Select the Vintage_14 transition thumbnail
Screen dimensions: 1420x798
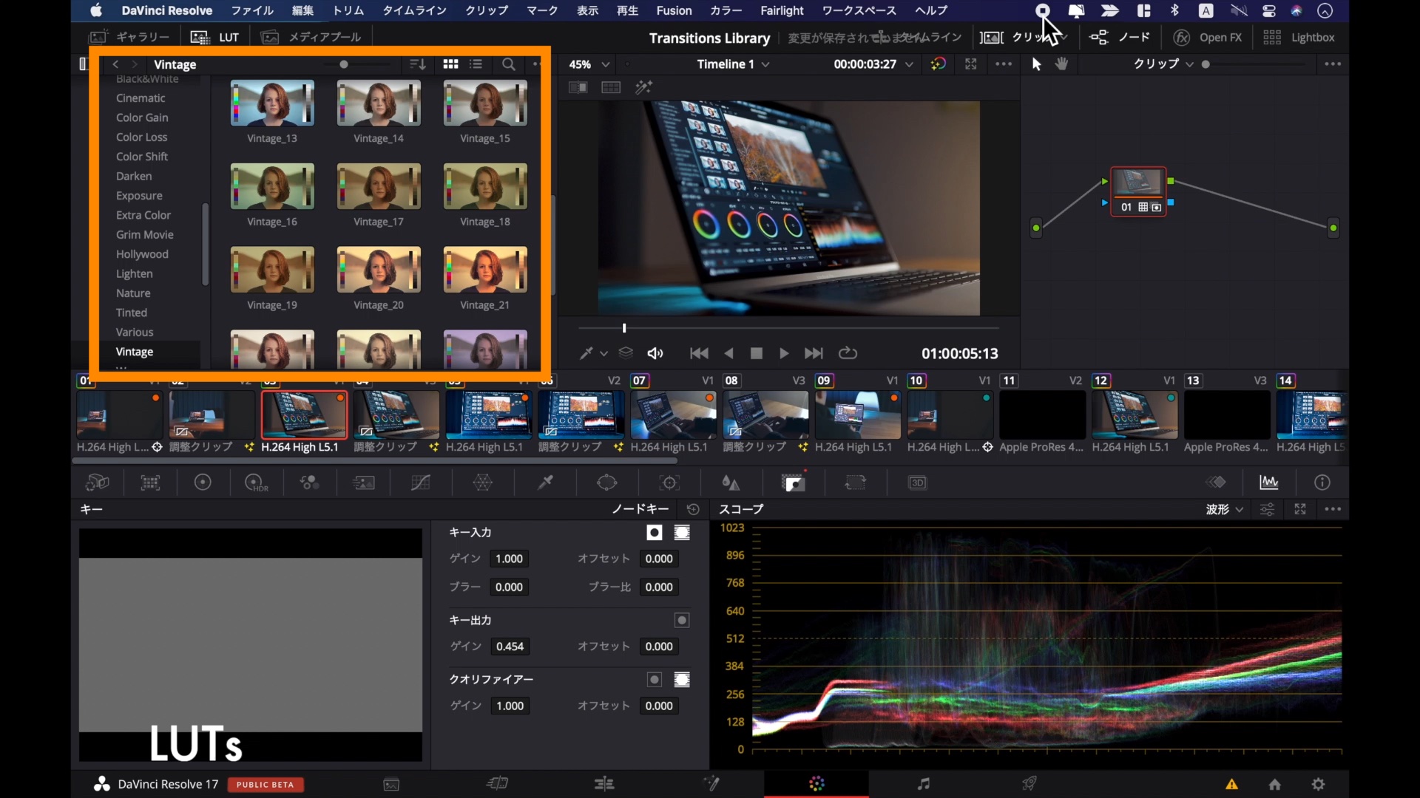378,103
